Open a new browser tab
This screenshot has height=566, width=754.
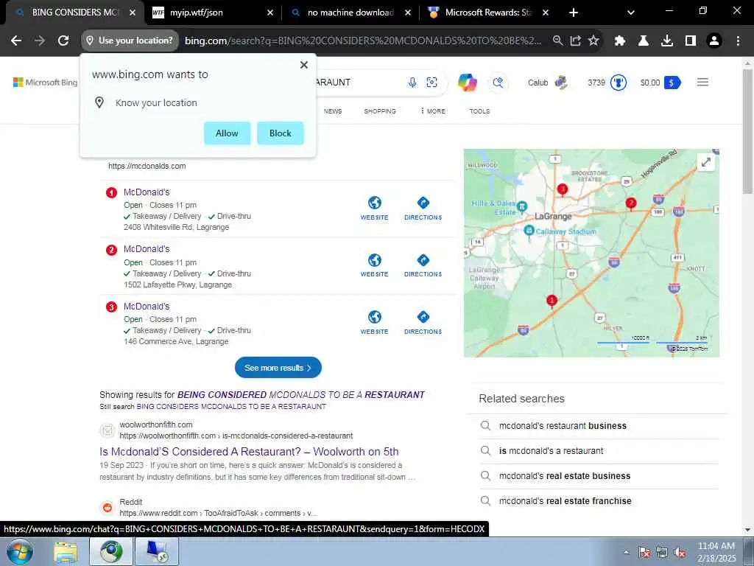[x=573, y=13]
